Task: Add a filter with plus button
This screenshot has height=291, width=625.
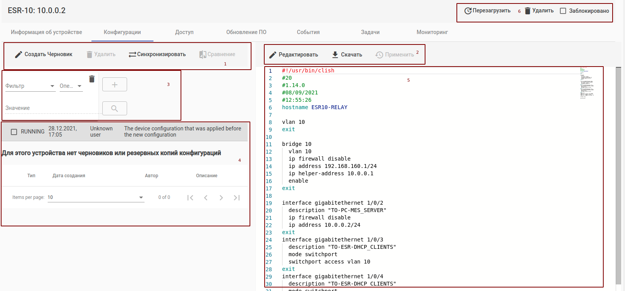Action: 114,84
